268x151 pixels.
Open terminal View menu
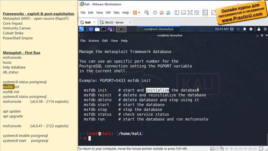(x=114, y=41)
